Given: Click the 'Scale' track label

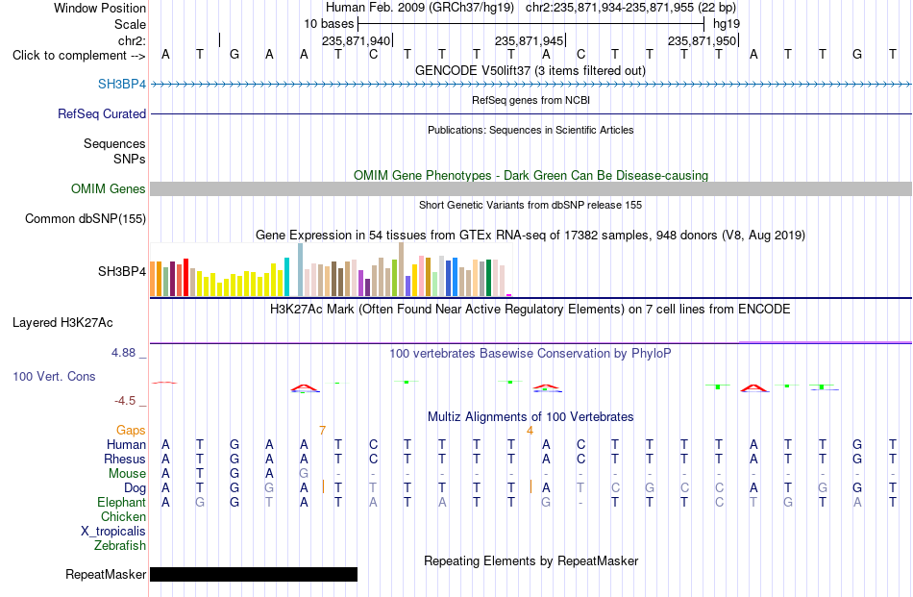Looking at the screenshot, I should (x=130, y=24).
